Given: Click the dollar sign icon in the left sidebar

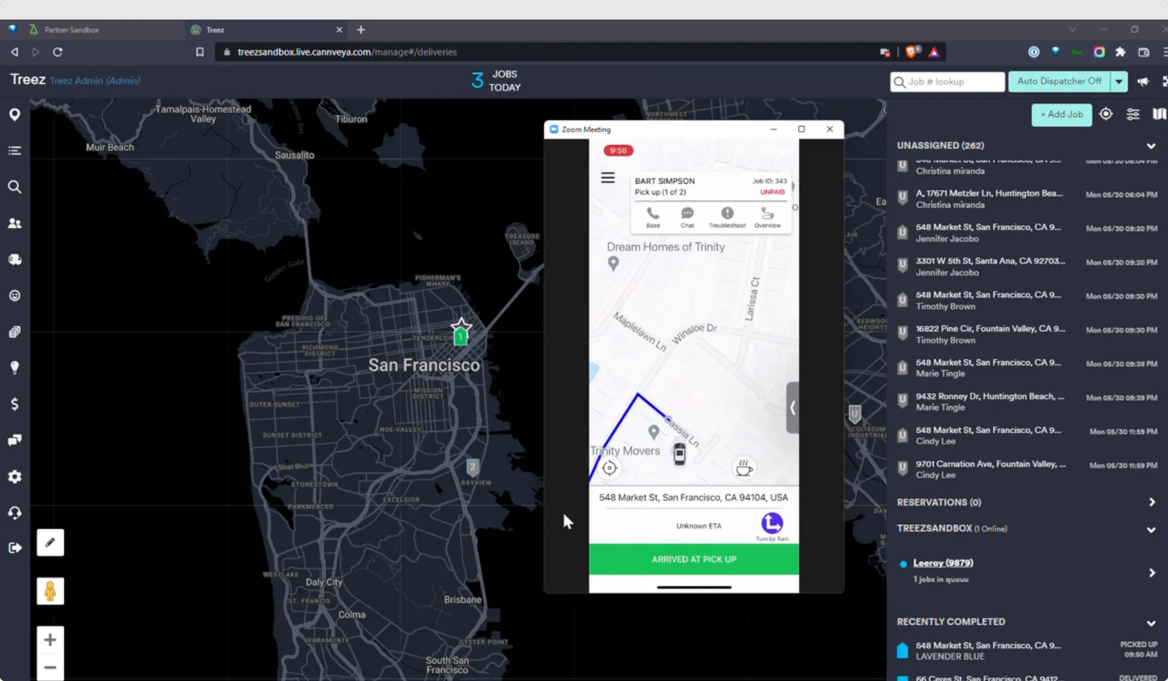Looking at the screenshot, I should pos(15,404).
